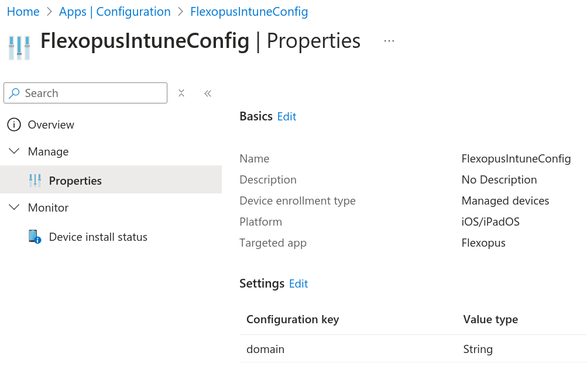Viewport: 587px width, 370px height.
Task: Collapse the sidebar with double-chevron icon
Action: click(208, 93)
